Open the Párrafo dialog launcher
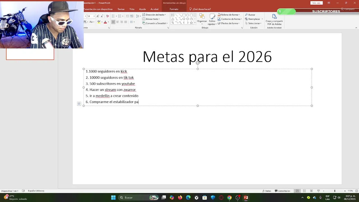The width and height of the screenshot is (359, 202). click(168, 28)
